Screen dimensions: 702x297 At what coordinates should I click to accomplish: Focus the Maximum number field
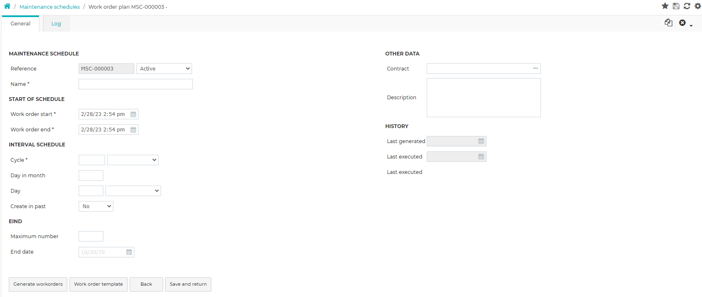tap(91, 236)
